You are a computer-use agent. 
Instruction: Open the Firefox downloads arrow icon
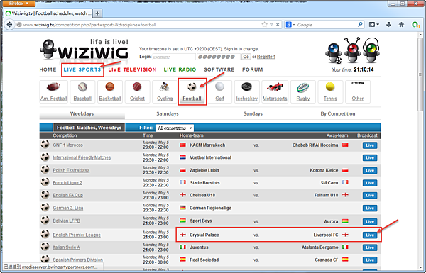(x=388, y=25)
